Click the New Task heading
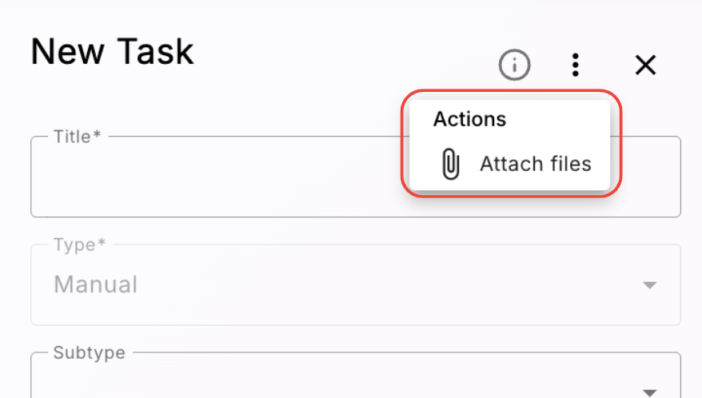 [x=112, y=52]
